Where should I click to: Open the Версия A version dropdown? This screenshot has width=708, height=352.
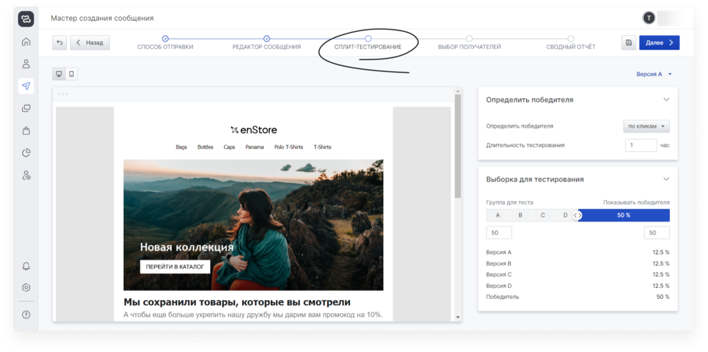pos(654,74)
